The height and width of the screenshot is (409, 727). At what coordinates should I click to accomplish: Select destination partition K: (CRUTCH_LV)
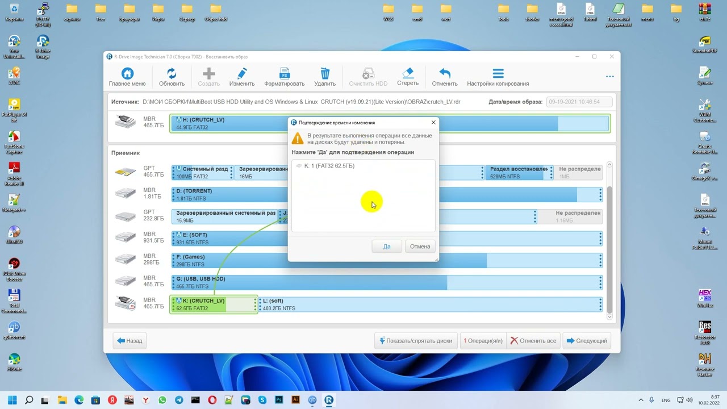point(214,304)
